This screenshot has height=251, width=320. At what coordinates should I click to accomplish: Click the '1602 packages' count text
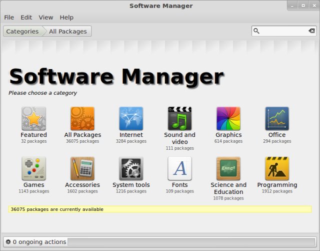[82, 191]
